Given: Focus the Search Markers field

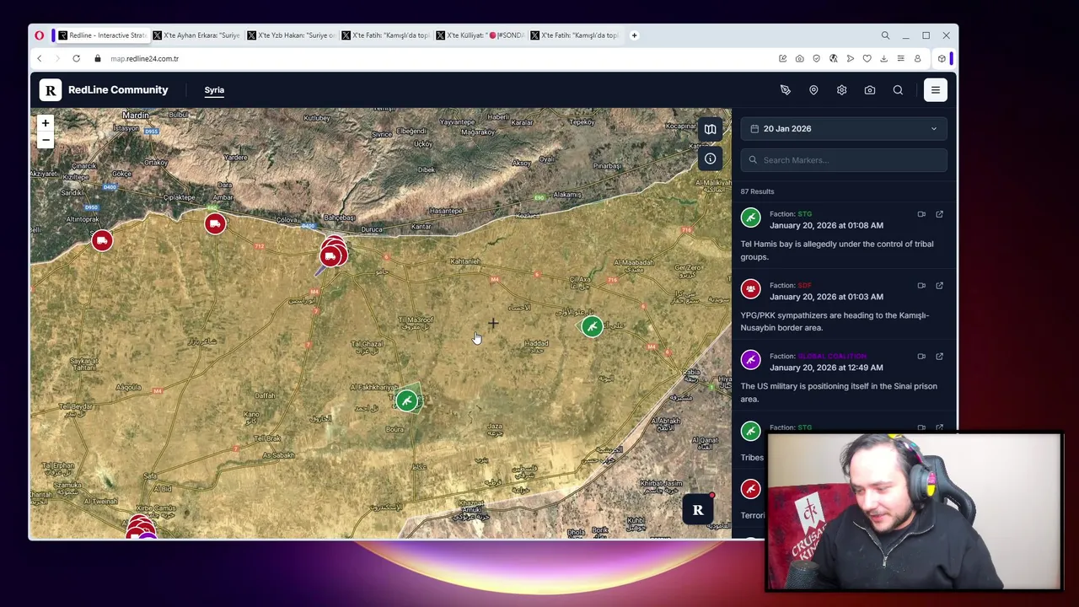Looking at the screenshot, I should click(x=844, y=160).
